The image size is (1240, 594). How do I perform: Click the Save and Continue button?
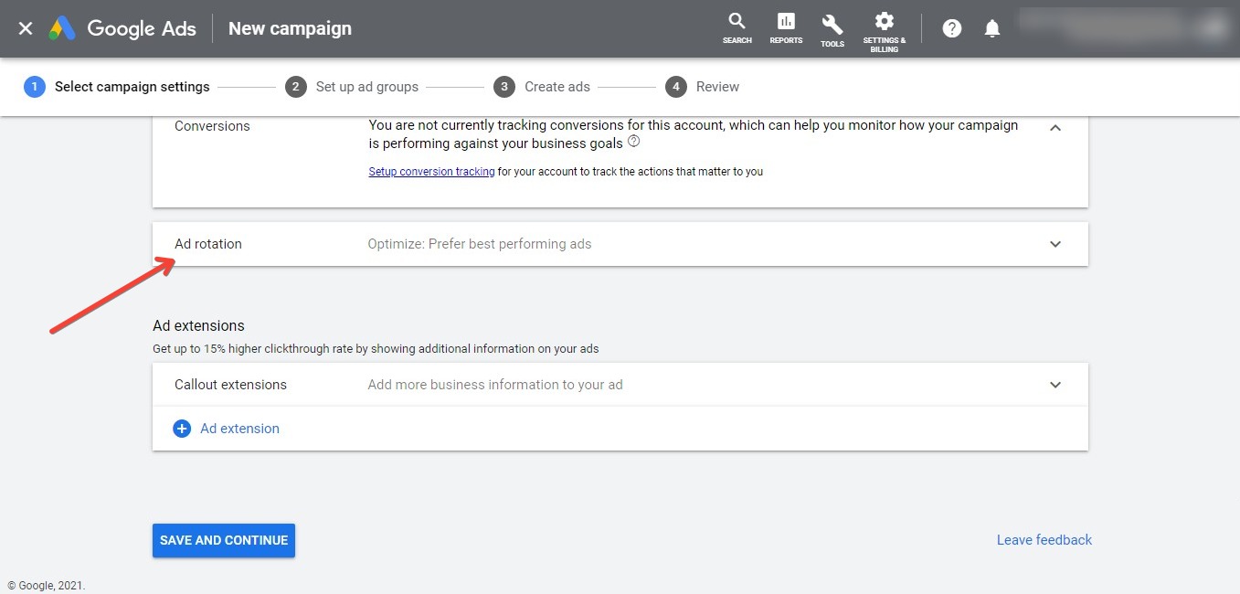(x=224, y=540)
